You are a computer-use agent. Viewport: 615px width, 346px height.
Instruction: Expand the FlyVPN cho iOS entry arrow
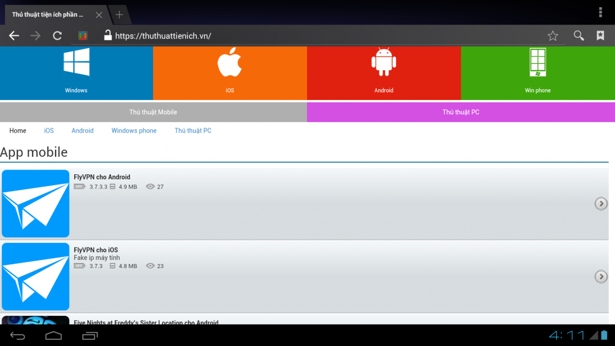(601, 277)
